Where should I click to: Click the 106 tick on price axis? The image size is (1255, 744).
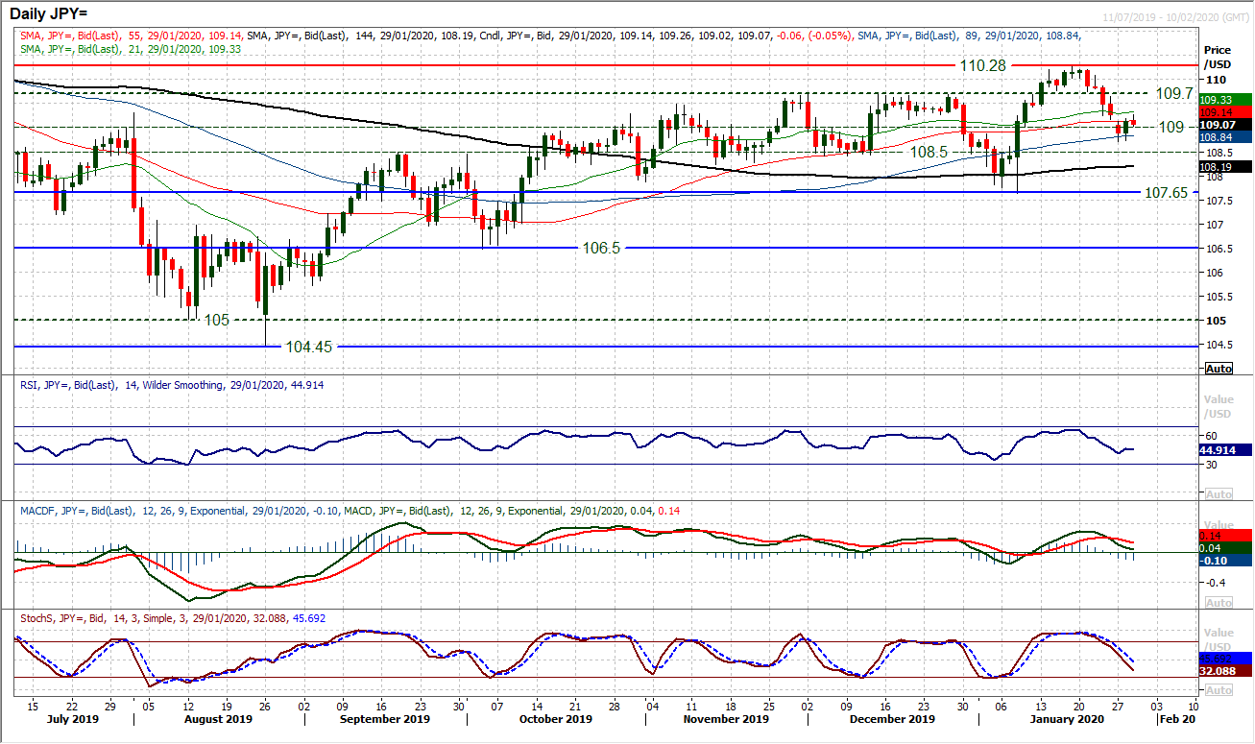pyautogui.click(x=1214, y=272)
